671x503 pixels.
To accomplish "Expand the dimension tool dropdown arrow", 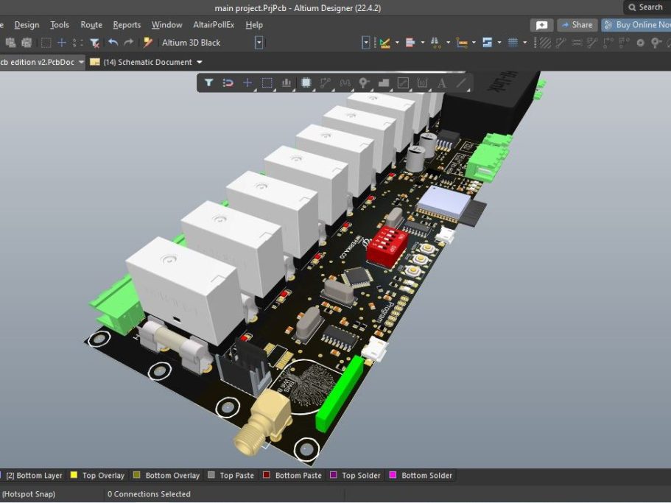I will 474,43.
